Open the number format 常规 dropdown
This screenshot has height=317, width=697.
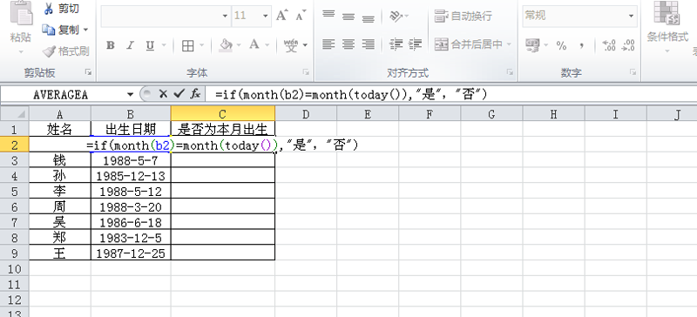pyautogui.click(x=631, y=16)
